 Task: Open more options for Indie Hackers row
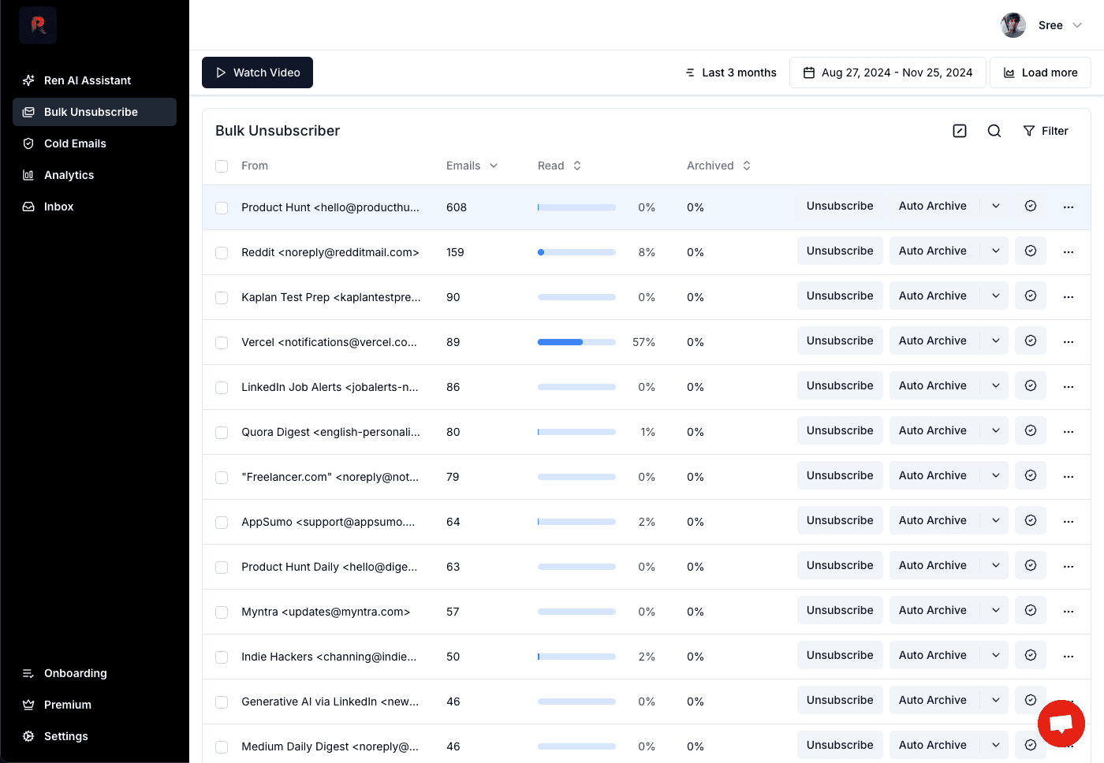click(1069, 656)
